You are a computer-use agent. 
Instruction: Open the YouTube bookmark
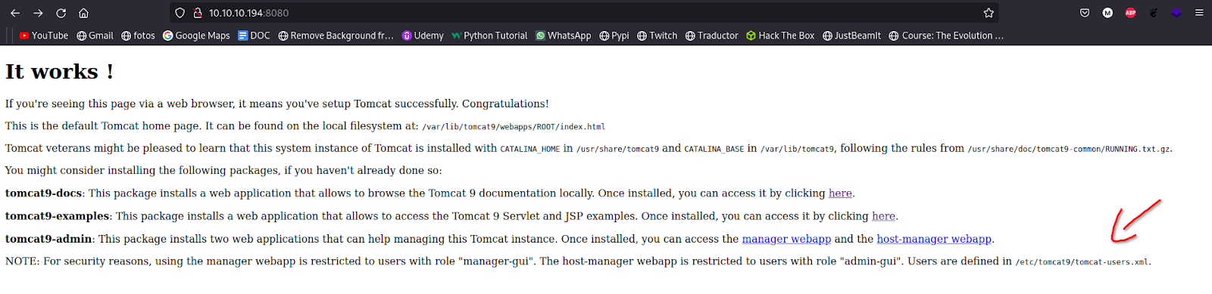coord(44,36)
